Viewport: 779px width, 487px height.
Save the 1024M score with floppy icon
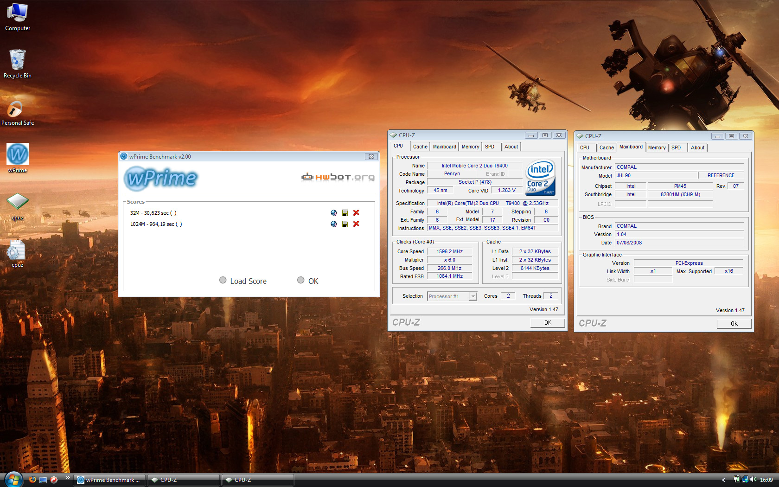pyautogui.click(x=345, y=224)
